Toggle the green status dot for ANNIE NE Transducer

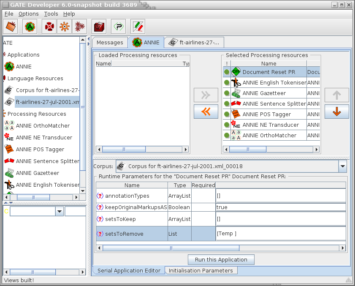coord(227,125)
